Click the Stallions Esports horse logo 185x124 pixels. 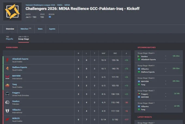(x=7, y=68)
